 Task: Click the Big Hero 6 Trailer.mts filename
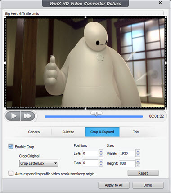22,13
